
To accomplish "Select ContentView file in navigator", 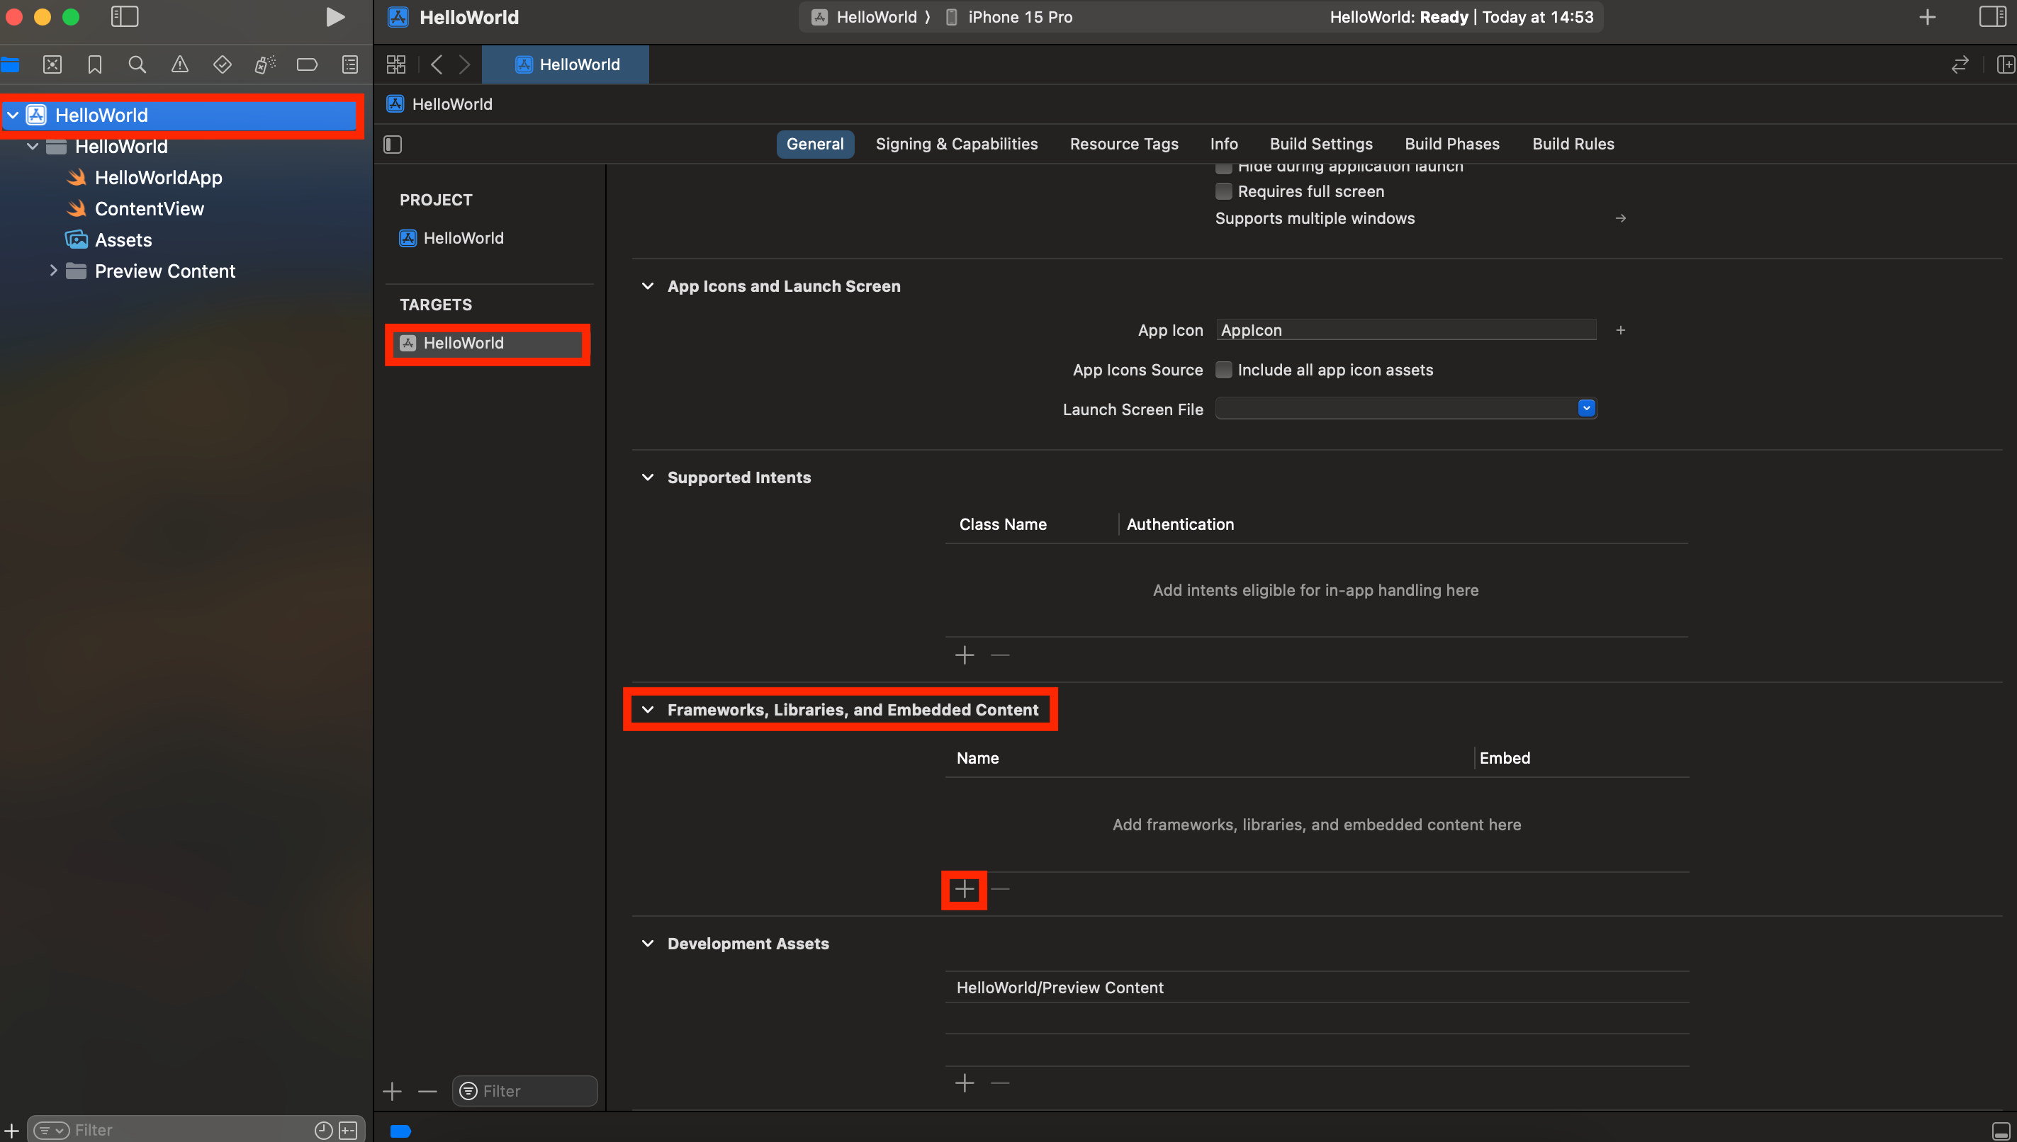I will (149, 208).
